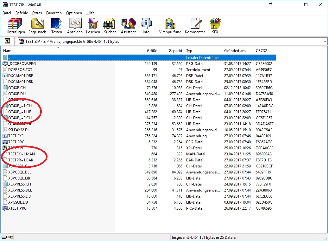Click the TEST.EXE file icon
This screenshot has width=328, height=241.
click(x=5, y=136)
